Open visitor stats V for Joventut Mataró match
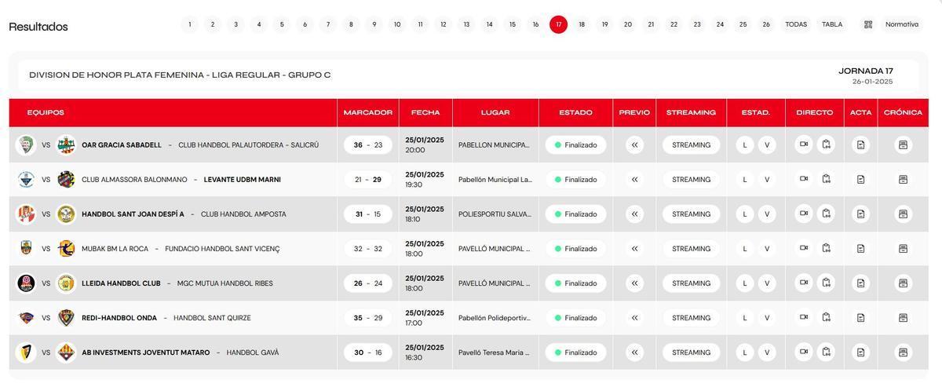 (767, 352)
